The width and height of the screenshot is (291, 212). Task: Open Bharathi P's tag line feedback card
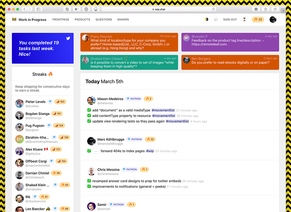230,42
